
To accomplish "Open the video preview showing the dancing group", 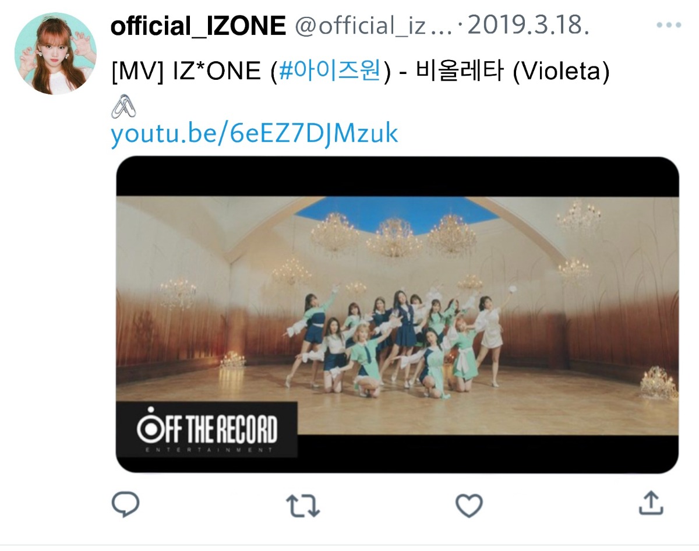I will [x=397, y=315].
